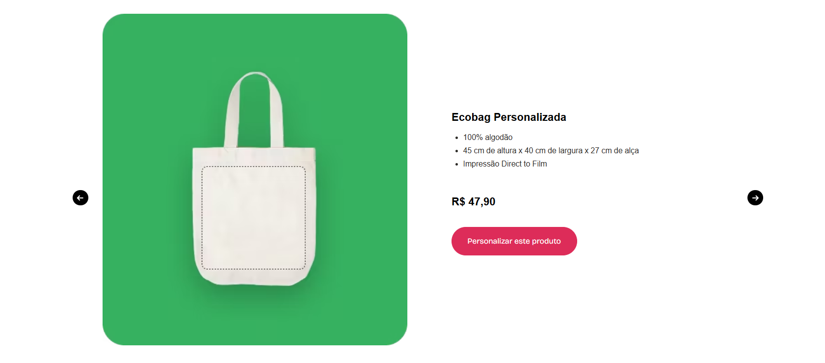Click the folded top hem of the bag
This screenshot has height=363, width=825.
(254, 153)
